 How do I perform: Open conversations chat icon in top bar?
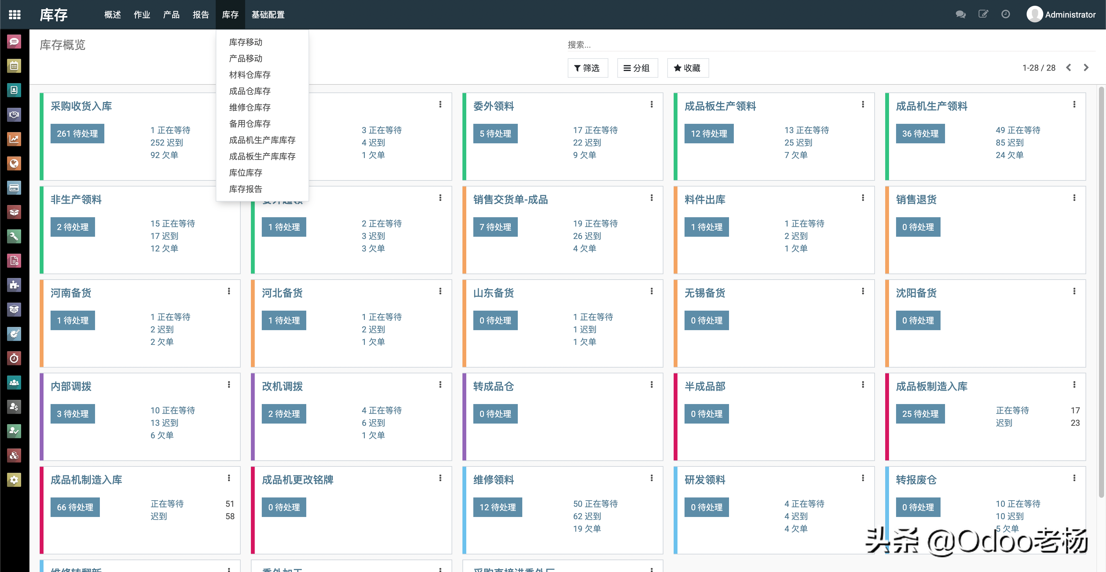[960, 15]
